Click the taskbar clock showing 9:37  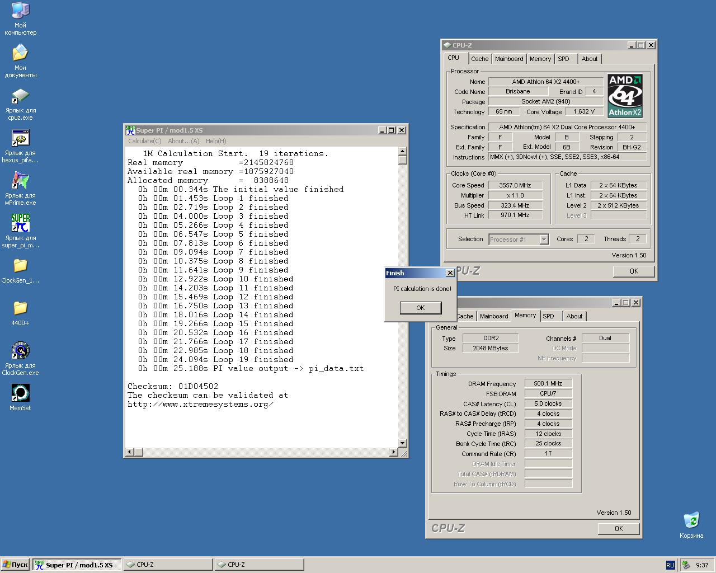[x=702, y=565]
